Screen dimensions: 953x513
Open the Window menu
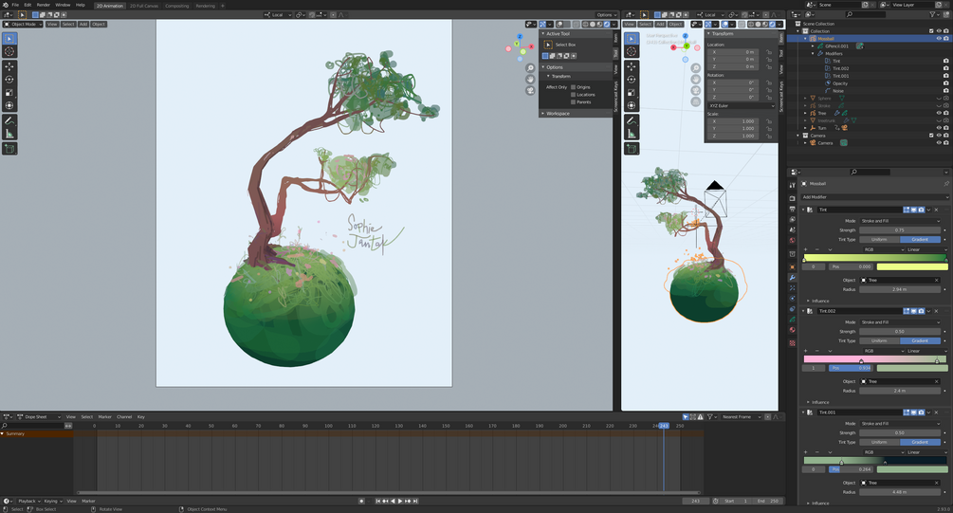pyautogui.click(x=63, y=5)
